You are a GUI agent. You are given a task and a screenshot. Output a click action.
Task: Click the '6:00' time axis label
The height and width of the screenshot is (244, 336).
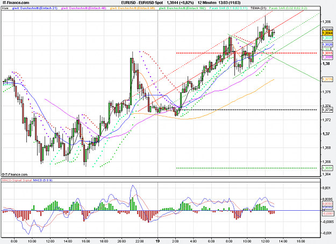click(x=211, y=241)
